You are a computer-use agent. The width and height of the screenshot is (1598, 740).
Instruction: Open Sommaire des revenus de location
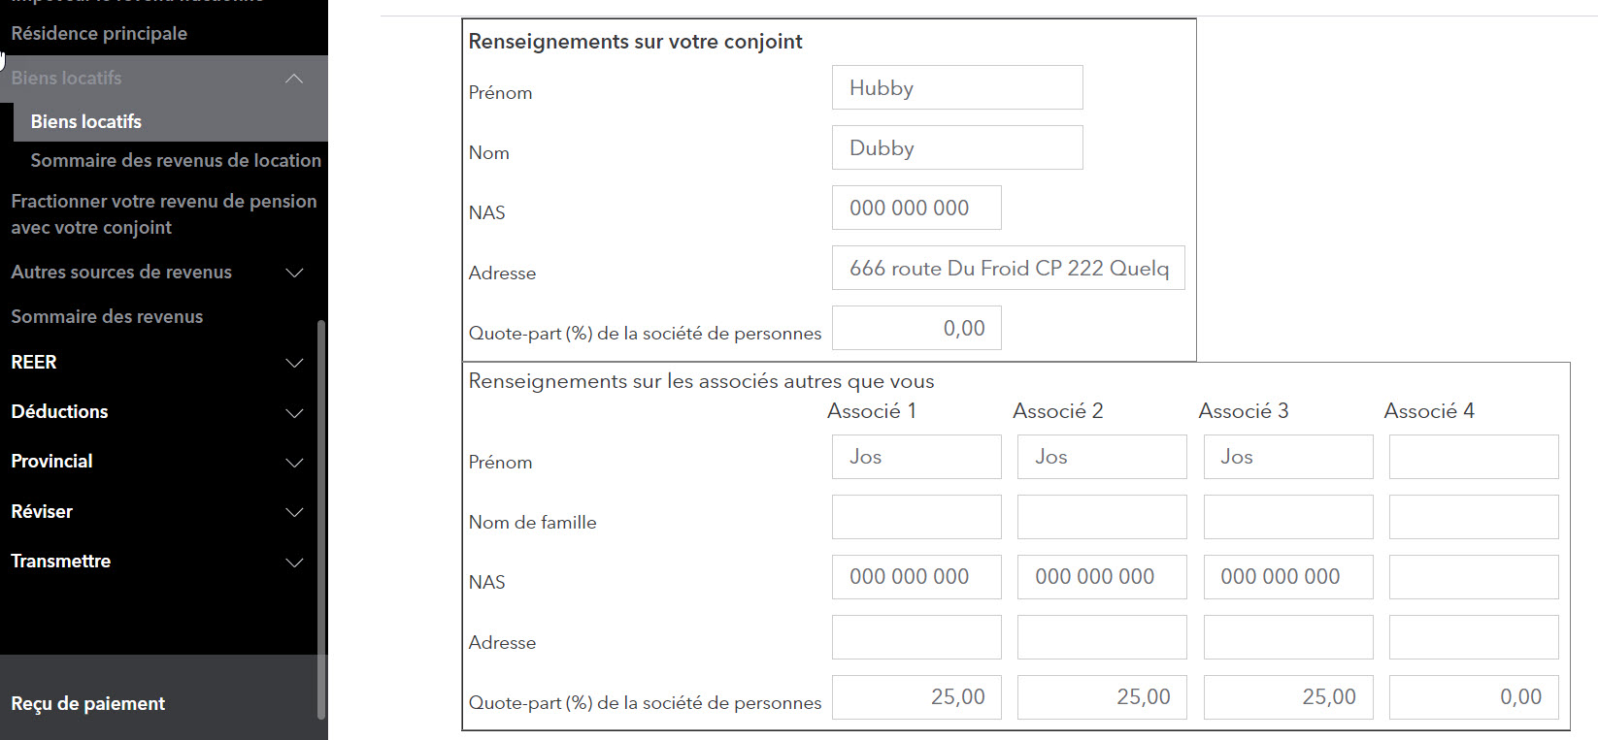tap(176, 161)
